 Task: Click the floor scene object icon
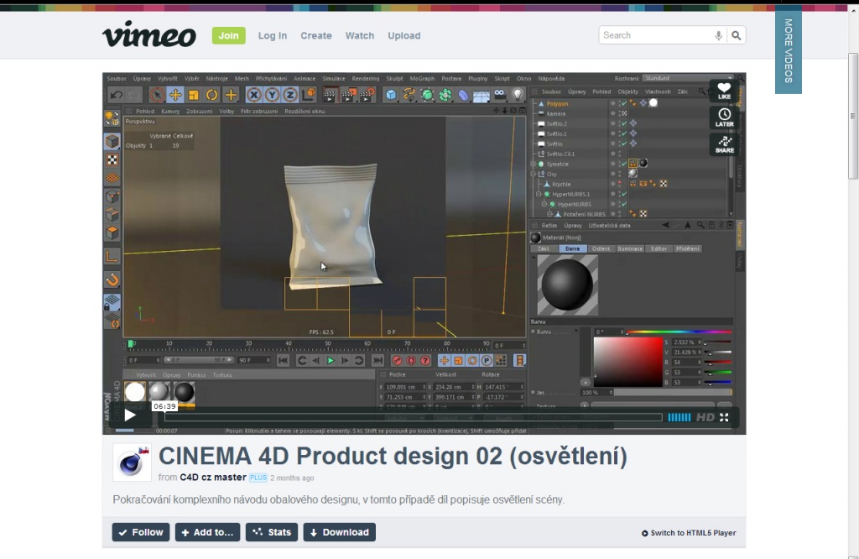pyautogui.click(x=481, y=96)
